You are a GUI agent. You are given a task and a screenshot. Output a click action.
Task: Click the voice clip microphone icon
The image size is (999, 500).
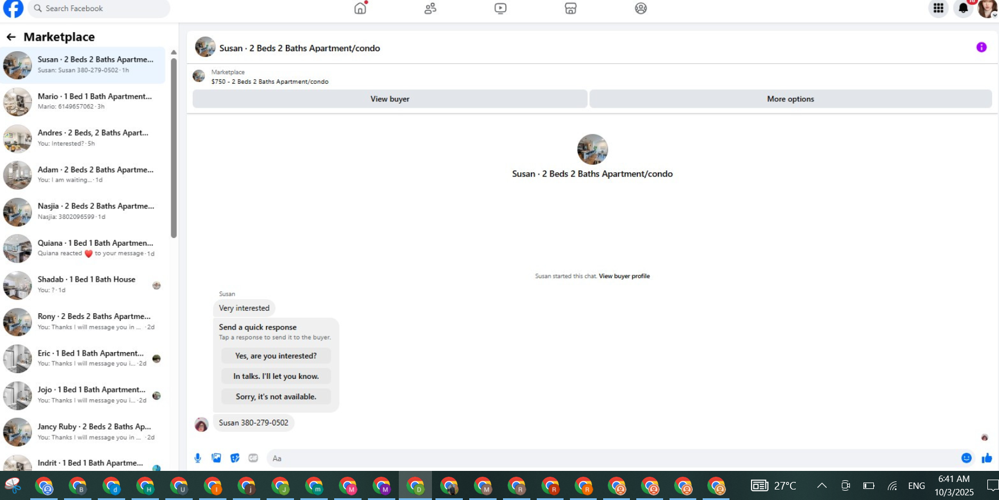coord(198,458)
